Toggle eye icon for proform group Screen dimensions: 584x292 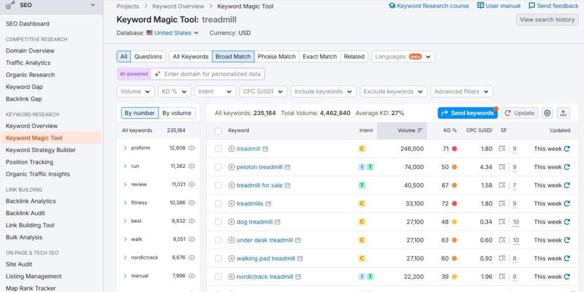click(192, 148)
